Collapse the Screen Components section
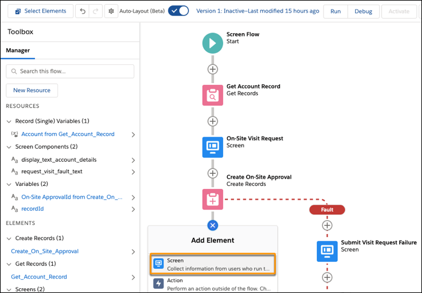The image size is (422, 293). (x=9, y=147)
